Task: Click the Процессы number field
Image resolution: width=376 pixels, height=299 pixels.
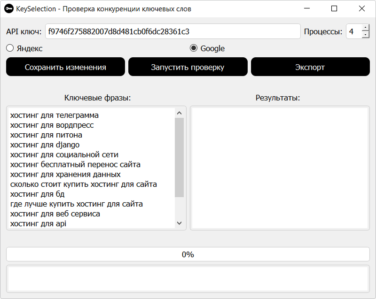Action: [354, 31]
